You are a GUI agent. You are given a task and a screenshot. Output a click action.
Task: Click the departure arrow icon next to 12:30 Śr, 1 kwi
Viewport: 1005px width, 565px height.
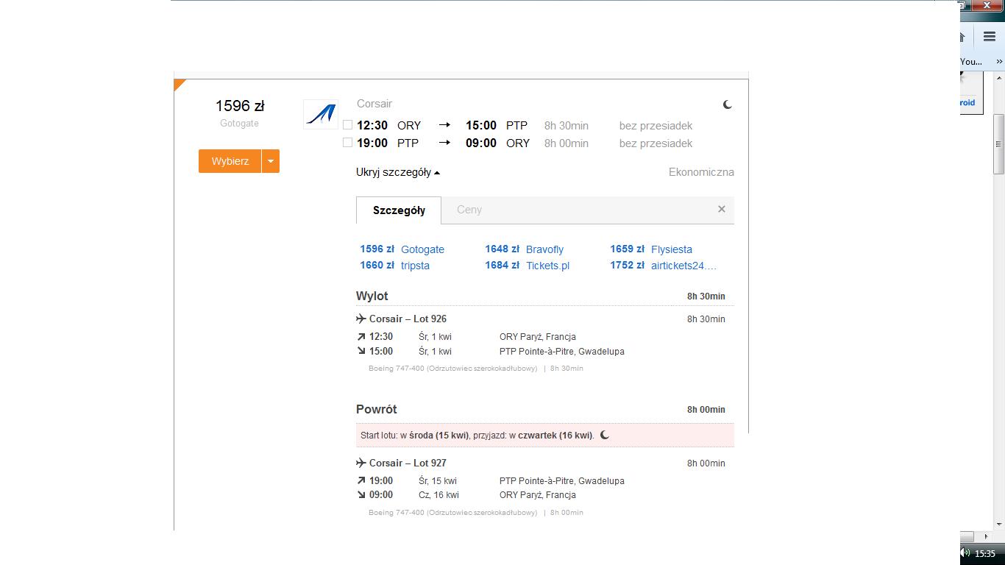[x=361, y=337]
